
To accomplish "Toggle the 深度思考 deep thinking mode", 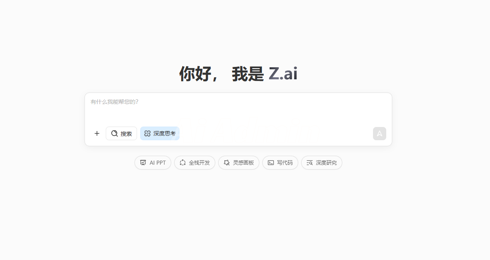I will pos(160,133).
